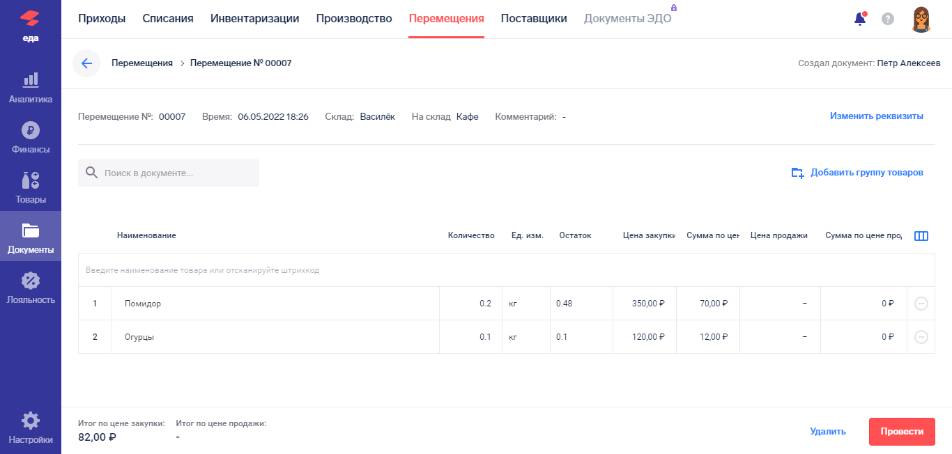Click the sum 12,00 ₽ cell
The width and height of the screenshot is (952, 454).
(708, 337)
